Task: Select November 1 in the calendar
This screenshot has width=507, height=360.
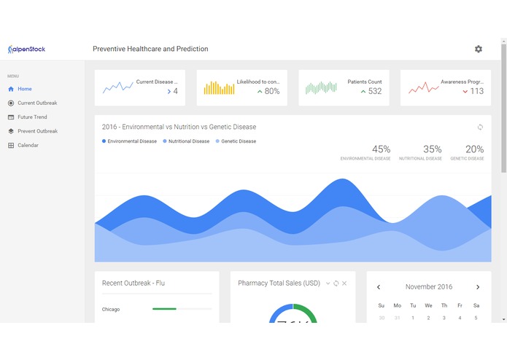Action: point(413,318)
